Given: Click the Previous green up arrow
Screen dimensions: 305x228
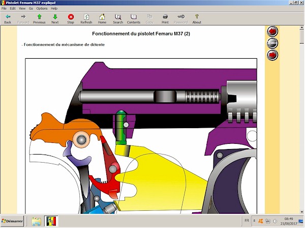Looking at the screenshot, I should point(39,19).
